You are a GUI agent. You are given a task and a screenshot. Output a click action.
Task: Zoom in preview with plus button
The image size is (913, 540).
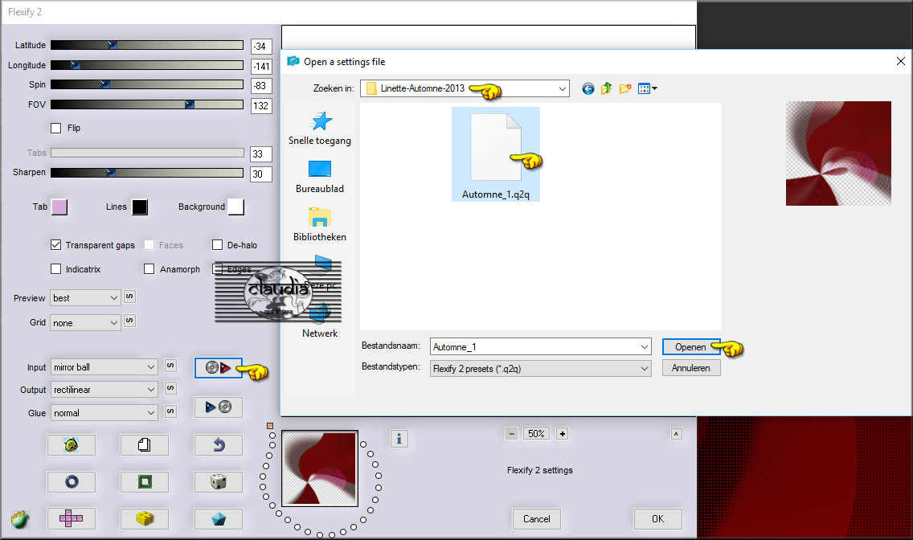pyautogui.click(x=562, y=433)
